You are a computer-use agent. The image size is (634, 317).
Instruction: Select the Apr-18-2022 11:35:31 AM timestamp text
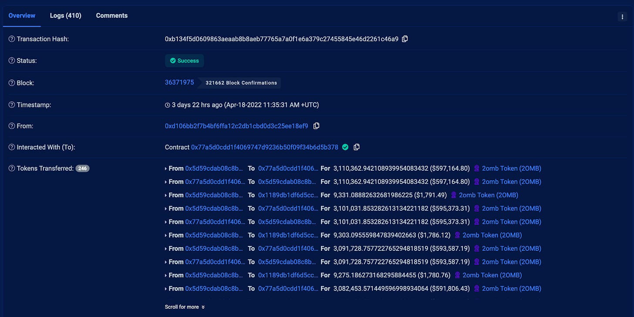(272, 105)
